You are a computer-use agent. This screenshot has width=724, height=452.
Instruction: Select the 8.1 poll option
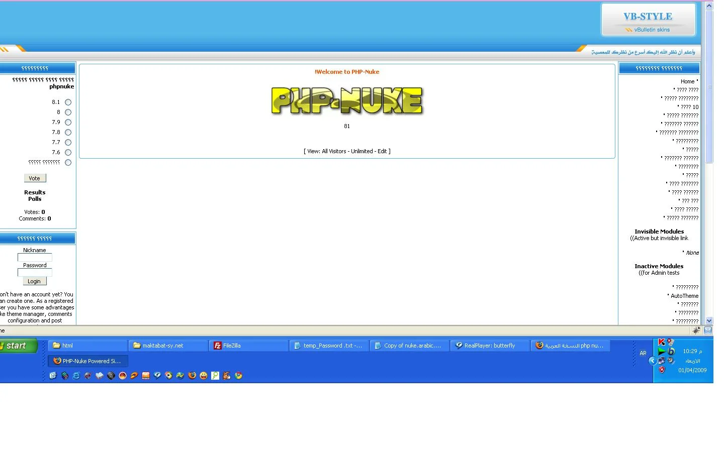point(68,102)
